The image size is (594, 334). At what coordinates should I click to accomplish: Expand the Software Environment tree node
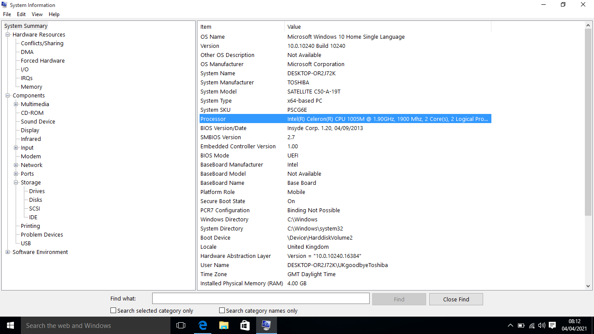7,252
